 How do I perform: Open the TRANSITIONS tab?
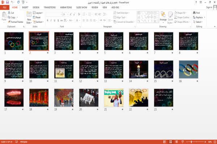click(50, 8)
